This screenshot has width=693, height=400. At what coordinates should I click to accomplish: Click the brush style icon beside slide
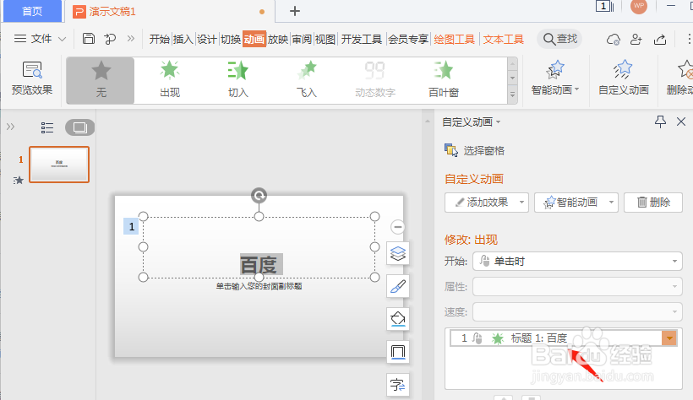pyautogui.click(x=398, y=286)
